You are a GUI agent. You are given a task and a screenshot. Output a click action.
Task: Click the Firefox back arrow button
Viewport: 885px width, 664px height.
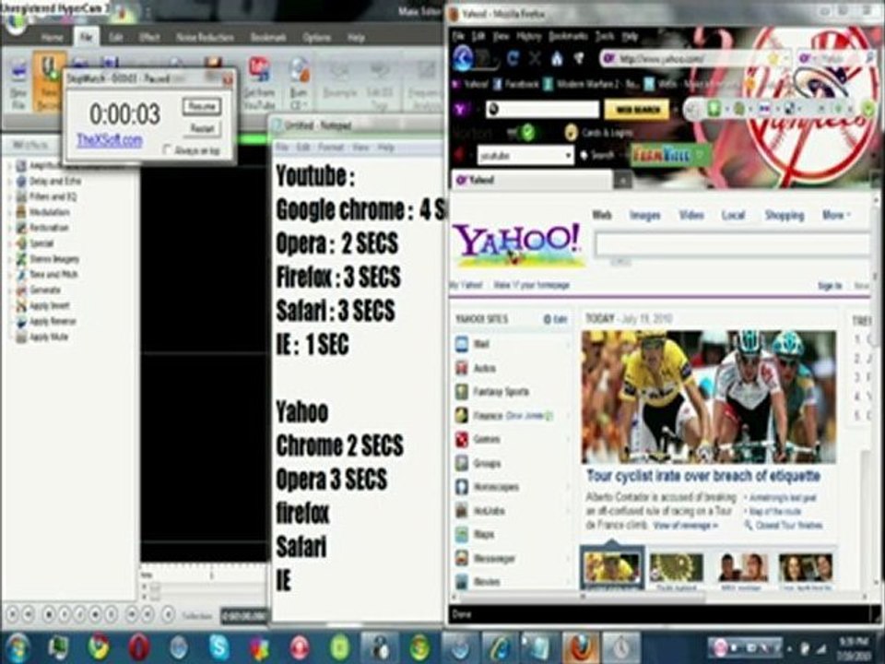point(463,58)
